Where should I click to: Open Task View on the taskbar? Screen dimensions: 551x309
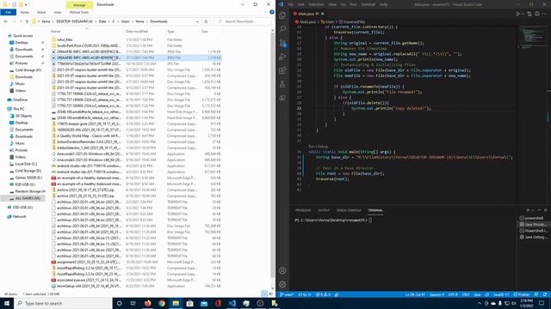133,303
